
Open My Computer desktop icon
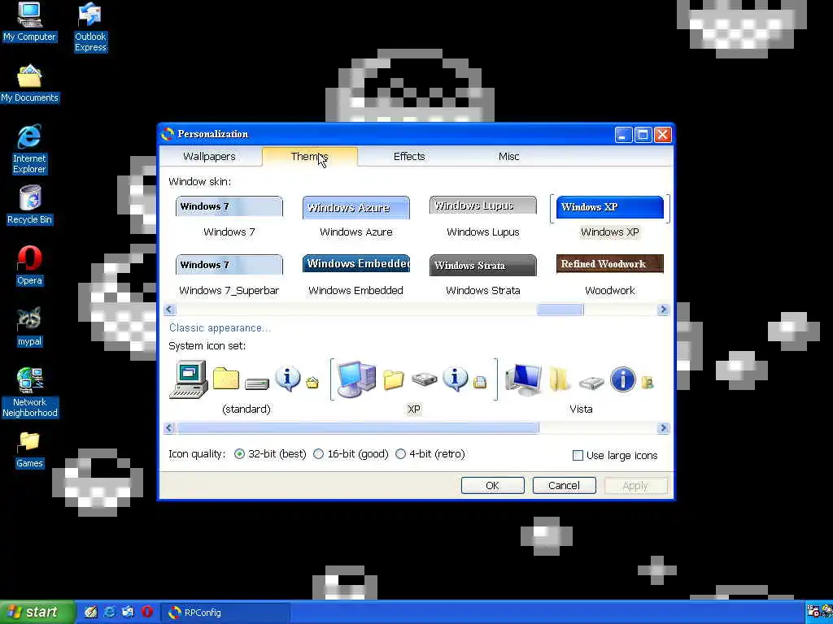(x=29, y=22)
